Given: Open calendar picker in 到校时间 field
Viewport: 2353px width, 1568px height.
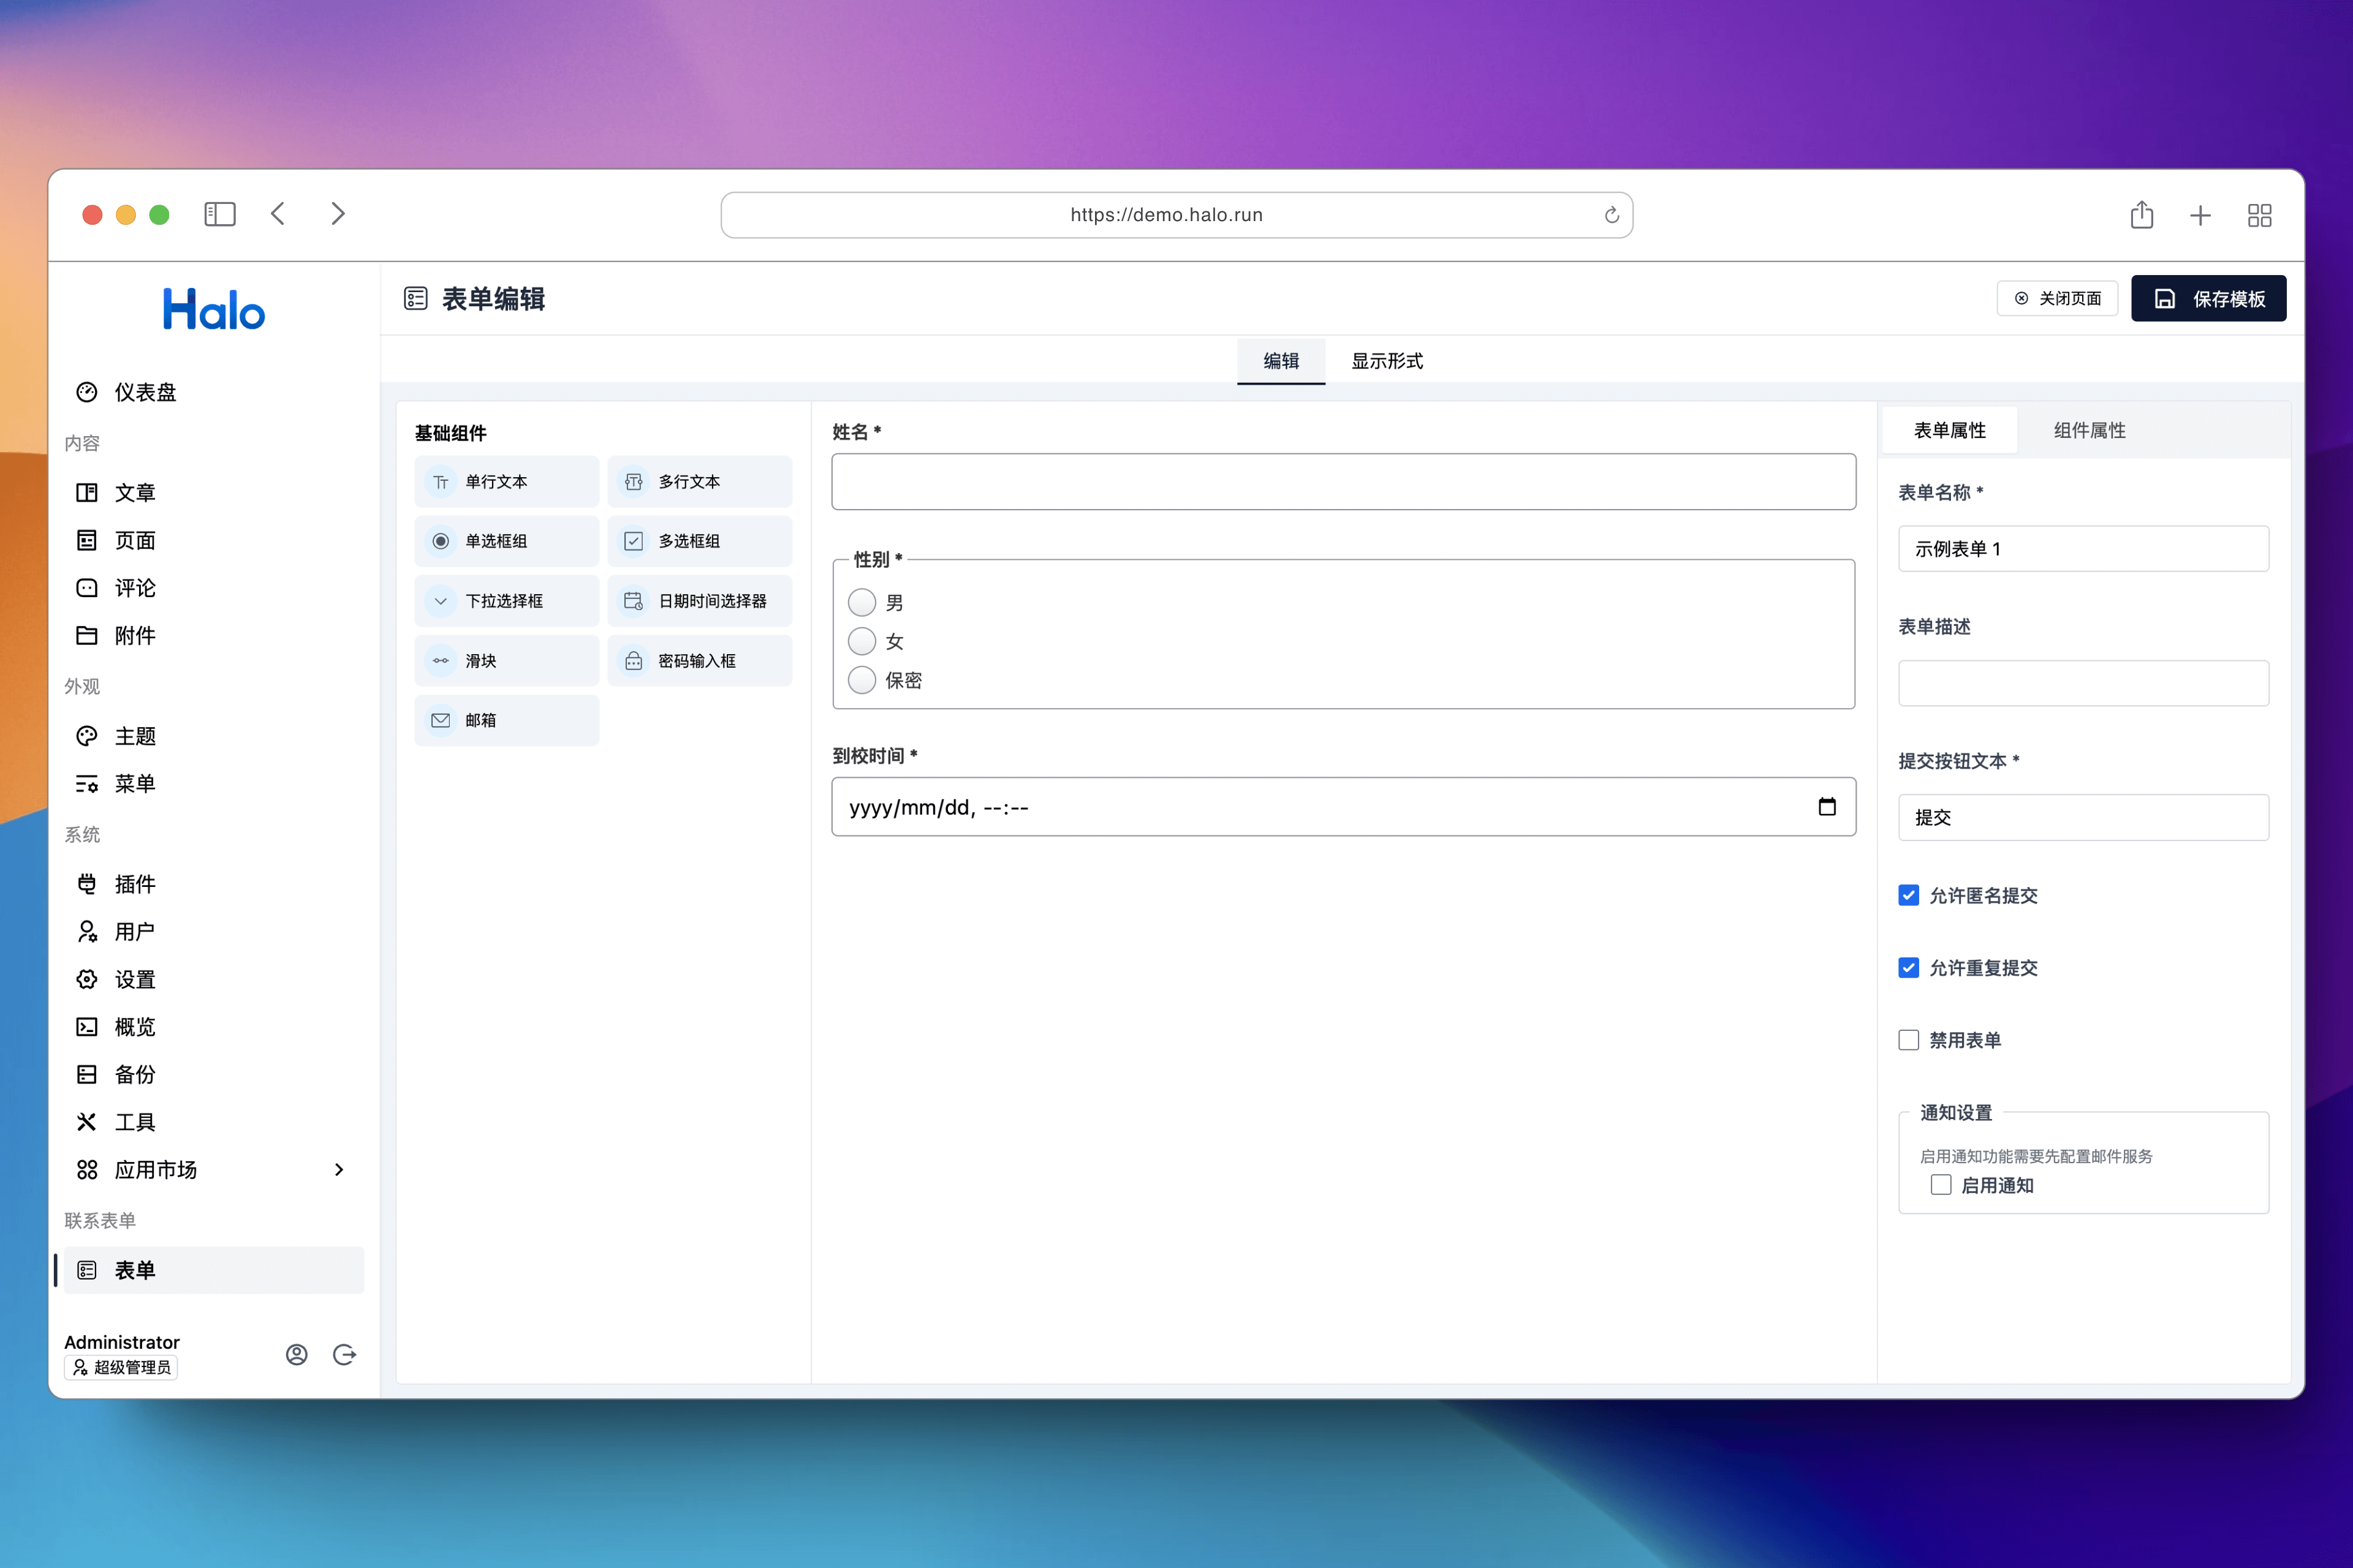Looking at the screenshot, I should point(1827,806).
